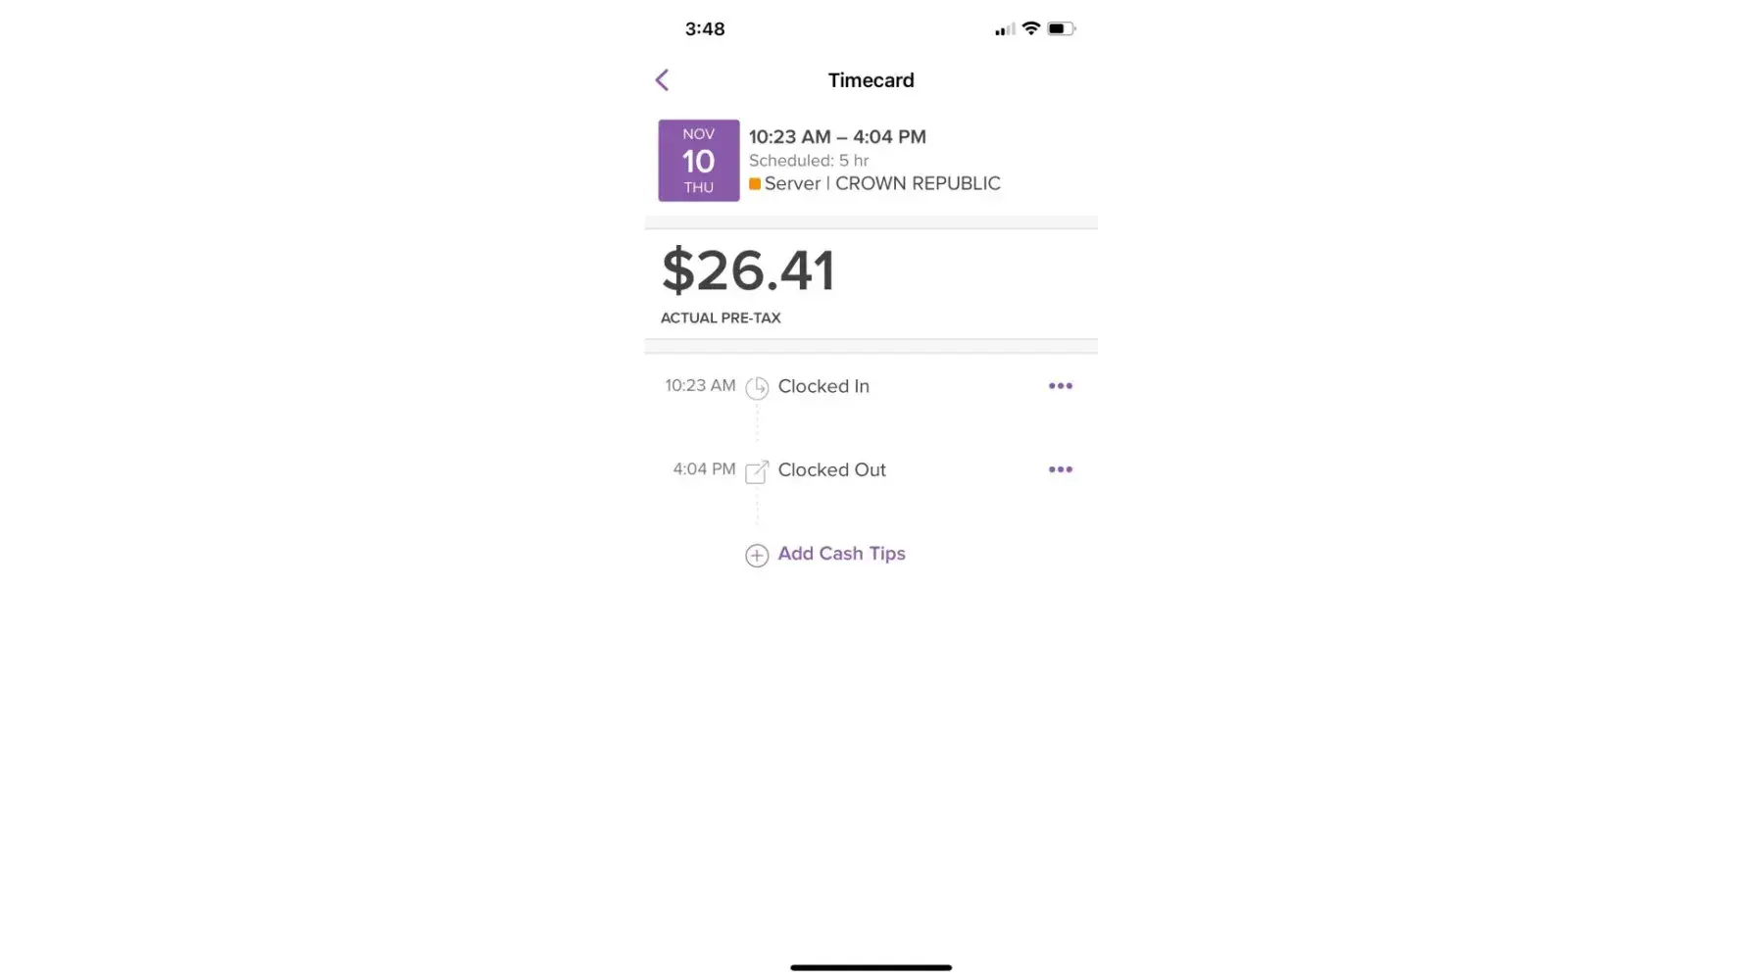The width and height of the screenshot is (1743, 980).
Task: Open the Clocked In options ellipsis
Action: pyautogui.click(x=1060, y=386)
